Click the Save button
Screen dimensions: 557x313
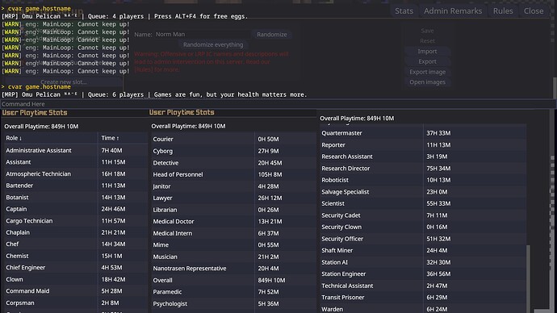[427, 31]
